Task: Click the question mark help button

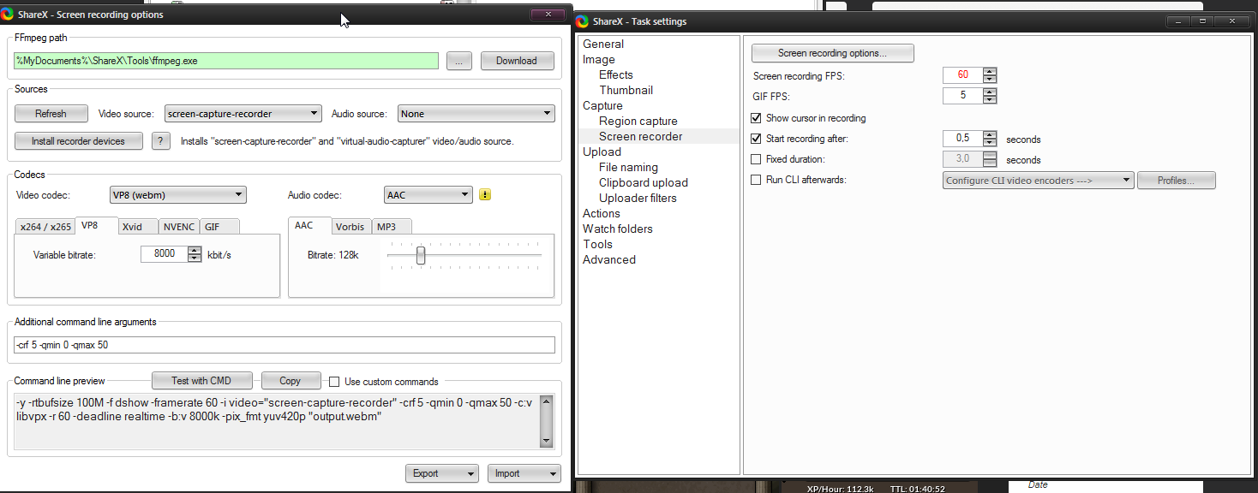Action: (160, 141)
